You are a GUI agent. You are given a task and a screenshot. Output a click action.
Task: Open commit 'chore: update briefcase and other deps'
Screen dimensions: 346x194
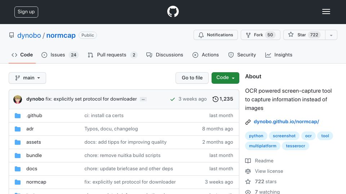[129, 169]
